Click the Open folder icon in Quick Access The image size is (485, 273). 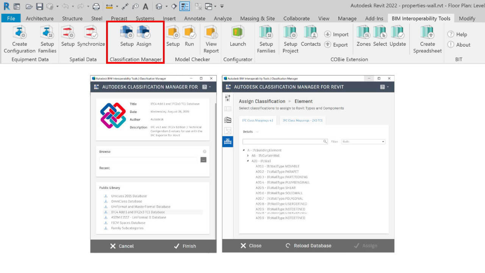[x=29, y=6]
